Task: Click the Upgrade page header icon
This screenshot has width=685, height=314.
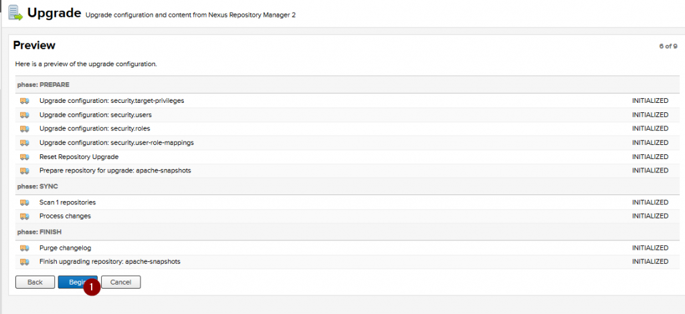Action: click(x=15, y=13)
